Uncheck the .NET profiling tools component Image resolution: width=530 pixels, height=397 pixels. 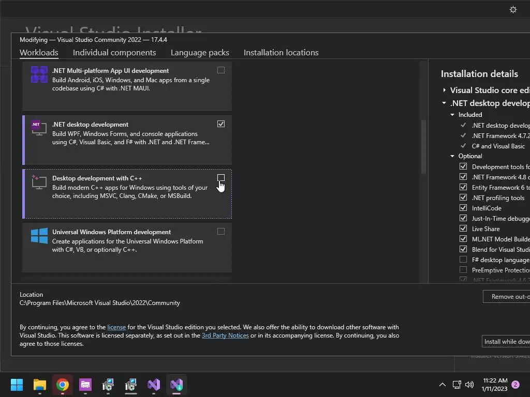click(x=463, y=197)
